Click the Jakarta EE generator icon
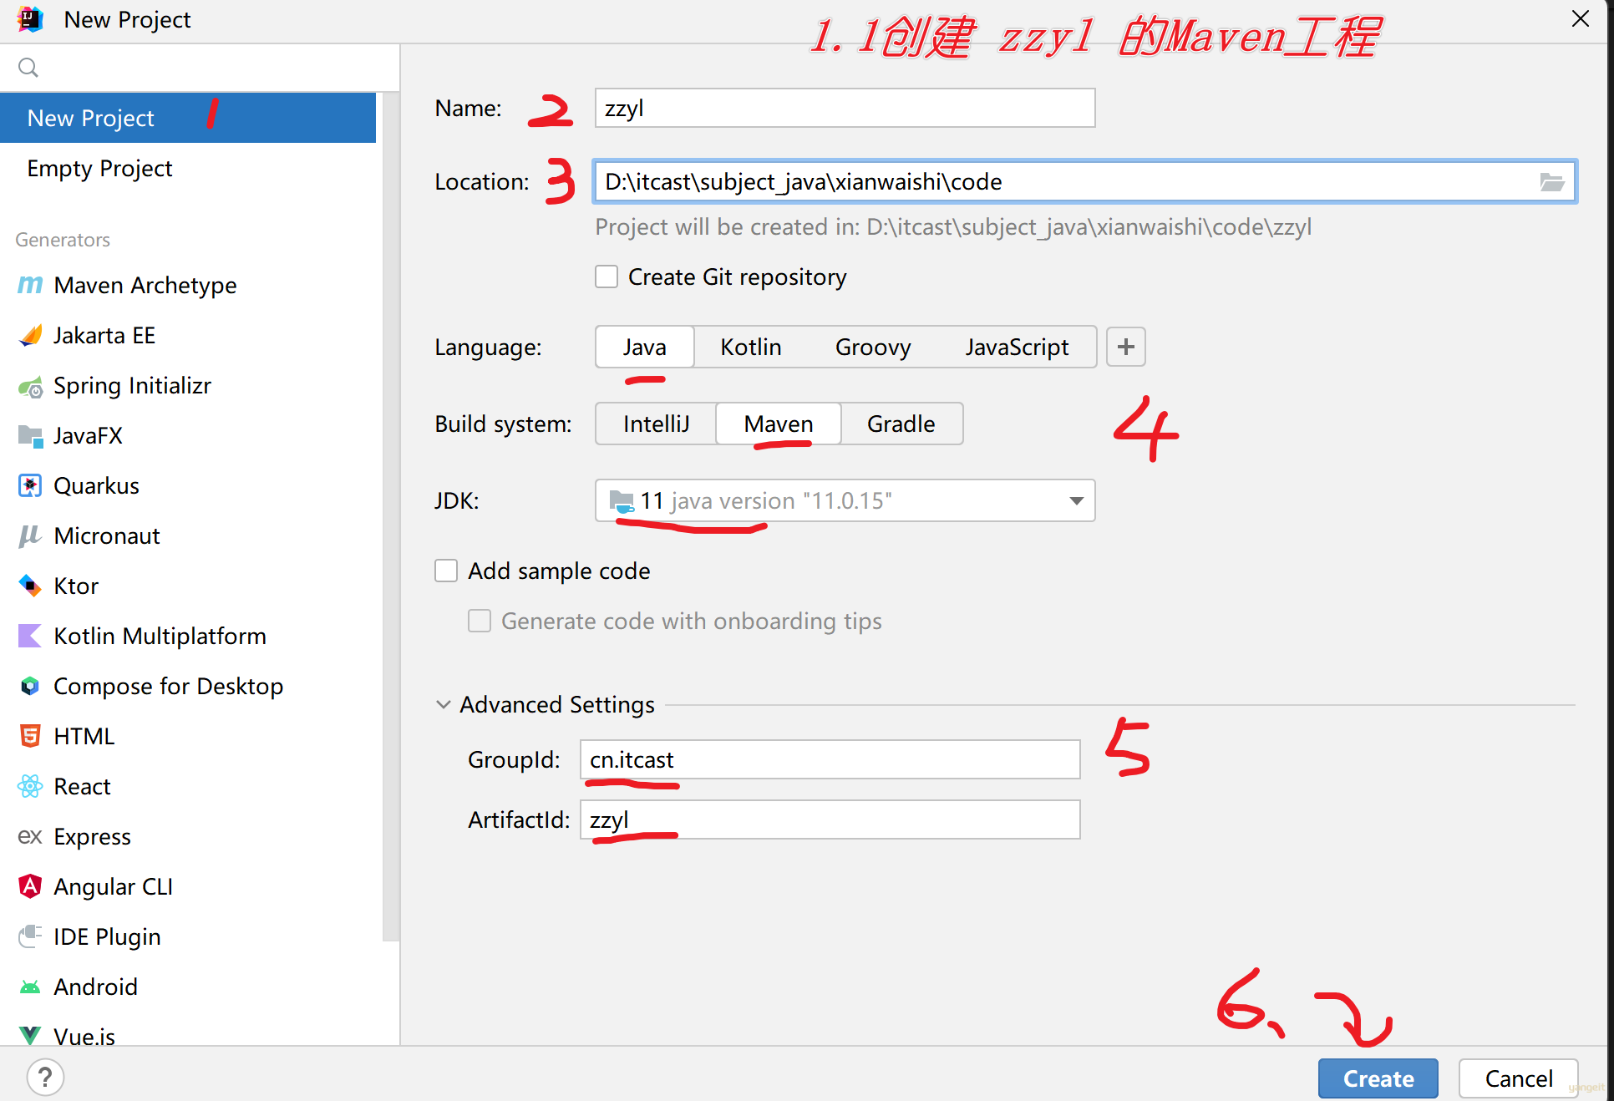 pos(30,335)
